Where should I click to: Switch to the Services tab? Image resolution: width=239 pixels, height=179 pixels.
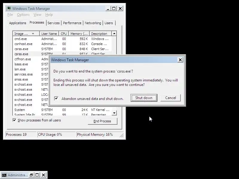pyautogui.click(x=53, y=23)
